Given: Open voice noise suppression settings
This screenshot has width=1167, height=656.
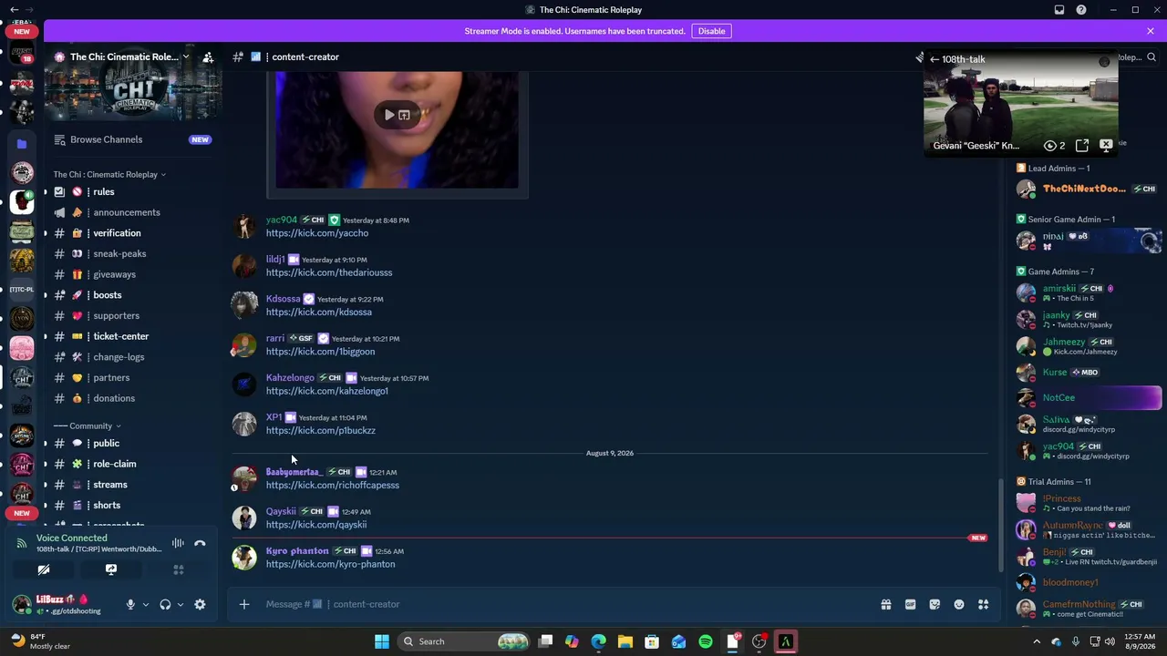Looking at the screenshot, I should pyautogui.click(x=178, y=544).
